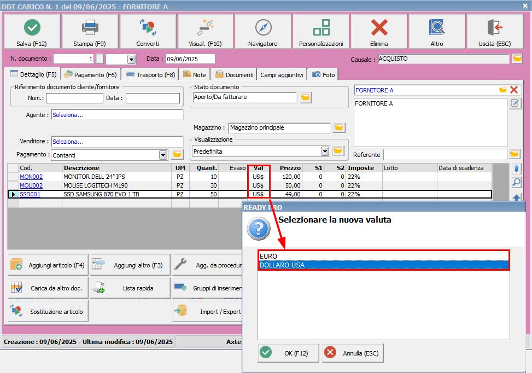Click the Salva (F12) button
Viewport: 532px width, 373px height.
[x=32, y=32]
